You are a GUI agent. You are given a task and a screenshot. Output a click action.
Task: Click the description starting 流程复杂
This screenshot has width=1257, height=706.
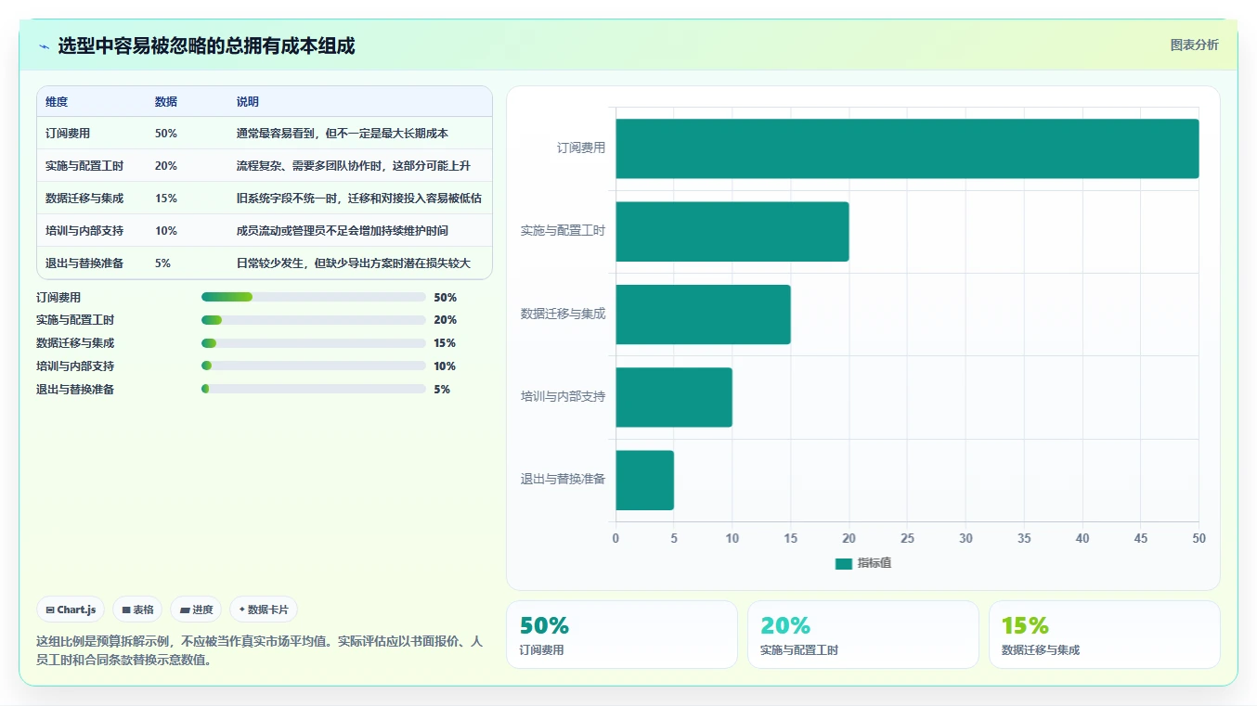[354, 166]
